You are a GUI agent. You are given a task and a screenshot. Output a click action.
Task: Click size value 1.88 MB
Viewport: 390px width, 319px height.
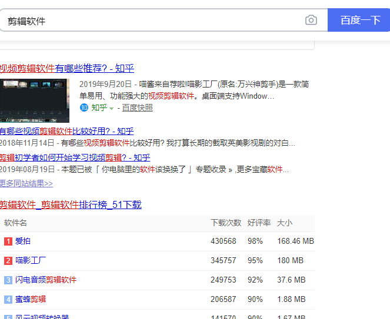point(291,299)
